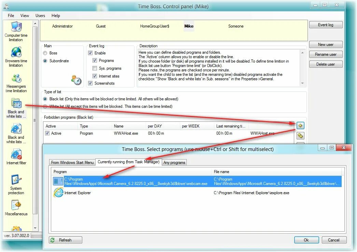Click the sidebar scroll down arrow

35,228
